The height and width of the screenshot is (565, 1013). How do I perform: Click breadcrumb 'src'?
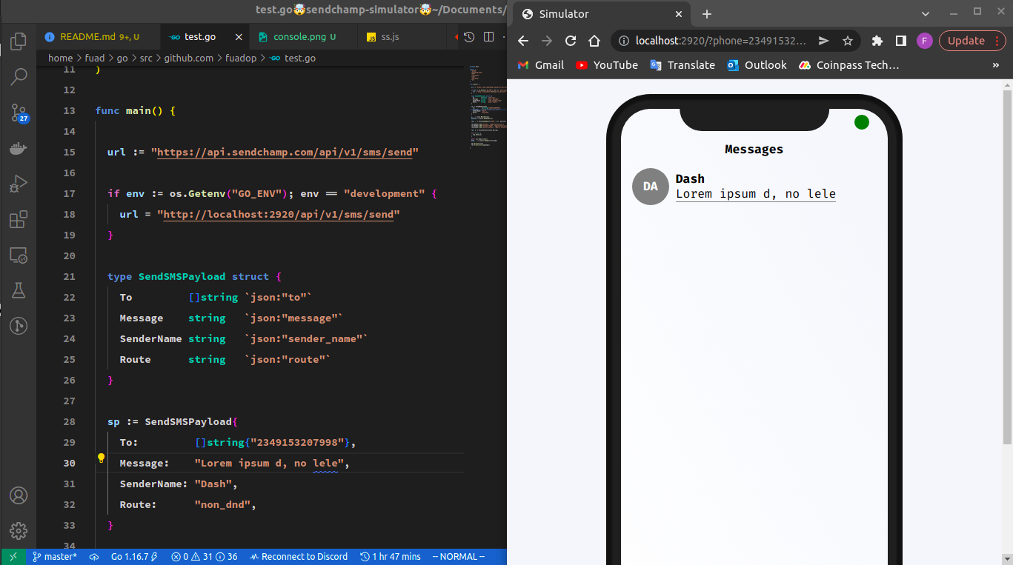[x=145, y=58]
